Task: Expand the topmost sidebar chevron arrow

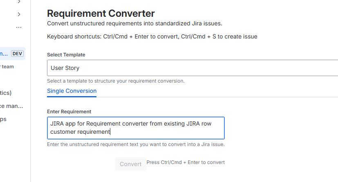Action: [x=19, y=2]
